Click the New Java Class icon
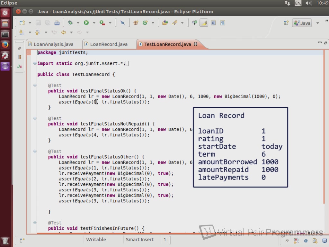 point(145,23)
